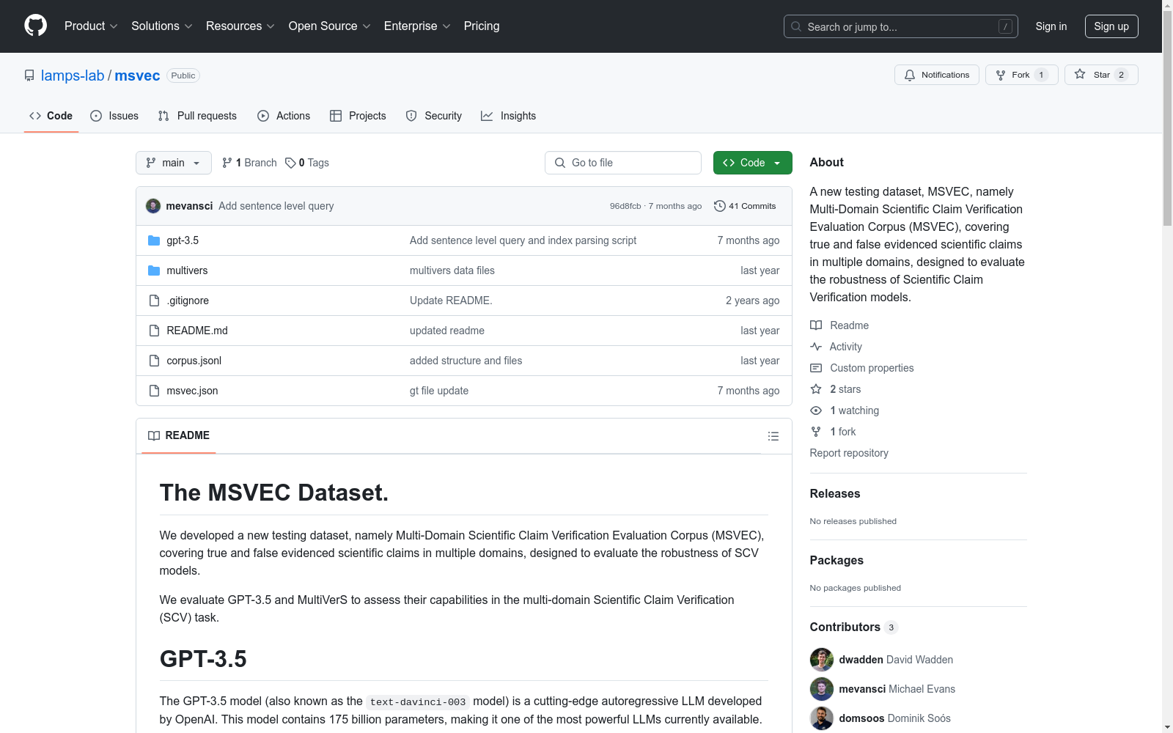
Task: Click the Releases heading link
Action: pos(835,493)
